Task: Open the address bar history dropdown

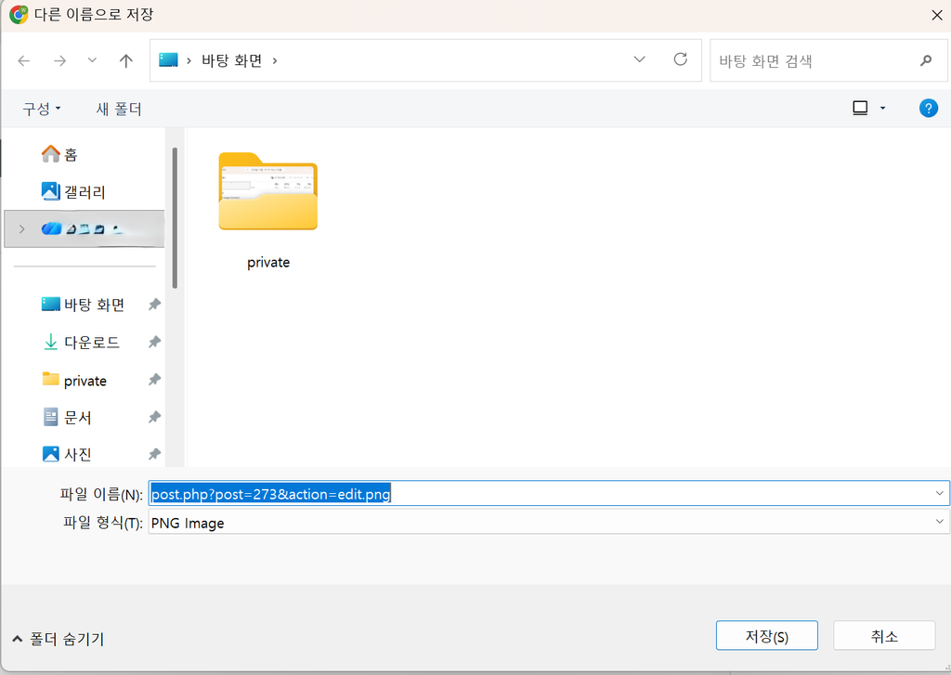Action: 639,59
